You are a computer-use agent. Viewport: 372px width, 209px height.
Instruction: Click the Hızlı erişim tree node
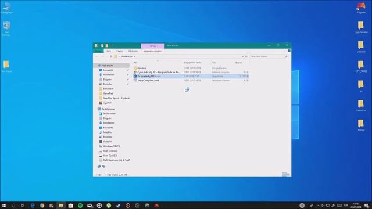click(x=107, y=66)
